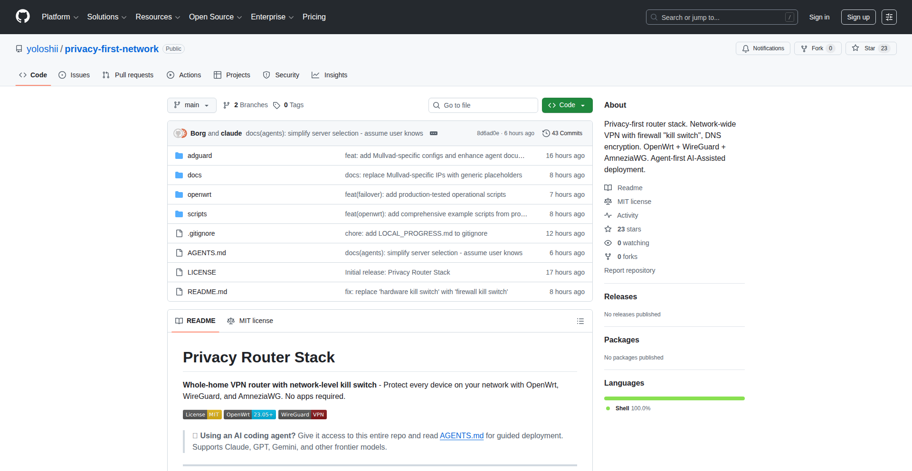Open the Pull requests tab
Image resolution: width=912 pixels, height=471 pixels.
(128, 75)
